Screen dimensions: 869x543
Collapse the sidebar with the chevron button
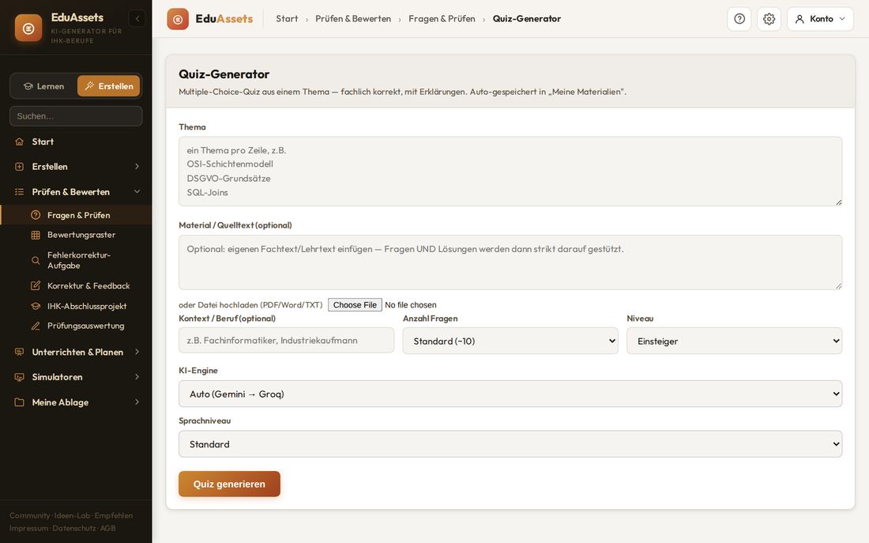(137, 19)
